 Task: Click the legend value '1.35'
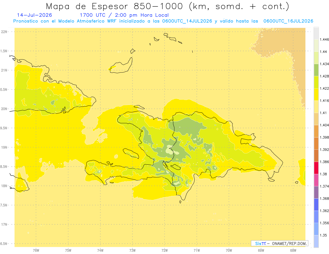point(324,235)
